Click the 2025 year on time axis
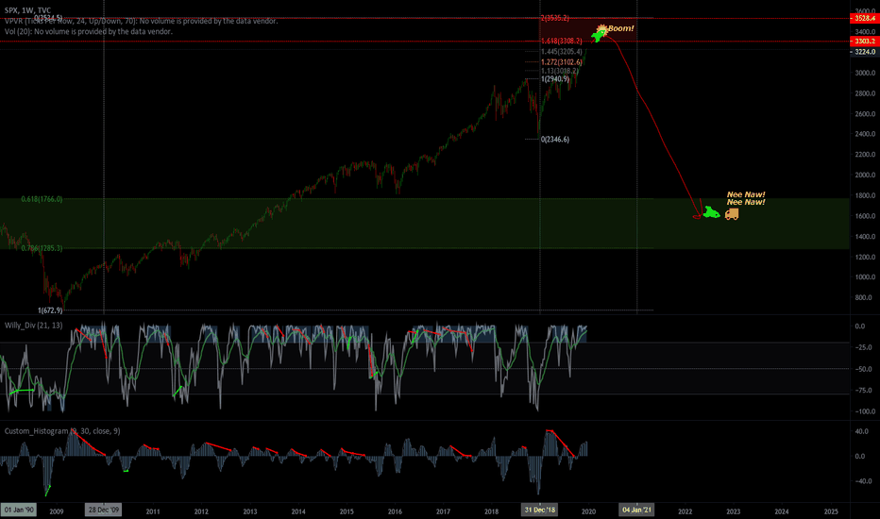The width and height of the screenshot is (880, 519). click(831, 511)
